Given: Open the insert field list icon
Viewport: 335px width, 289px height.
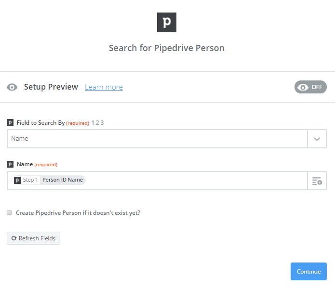Looking at the screenshot, I should 317,181.
